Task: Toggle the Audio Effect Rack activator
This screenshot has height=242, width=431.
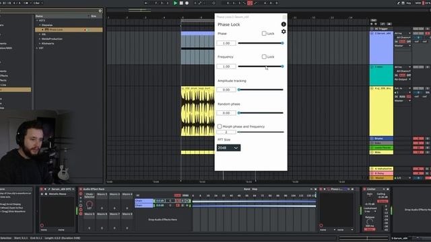Action: 81,189
